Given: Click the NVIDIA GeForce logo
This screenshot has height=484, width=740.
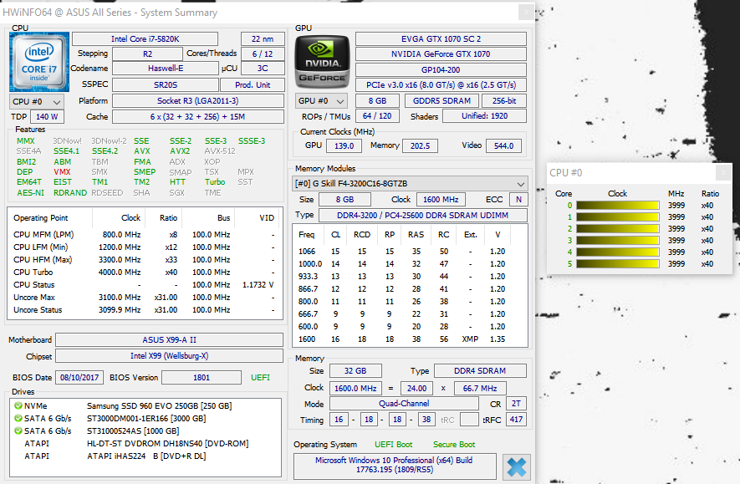Looking at the screenshot, I should [322, 62].
